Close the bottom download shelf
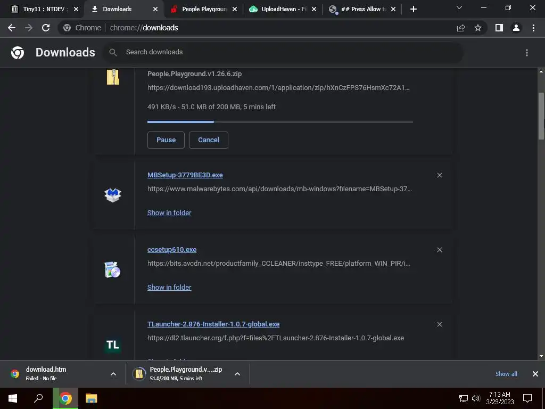This screenshot has width=545, height=409. point(535,374)
